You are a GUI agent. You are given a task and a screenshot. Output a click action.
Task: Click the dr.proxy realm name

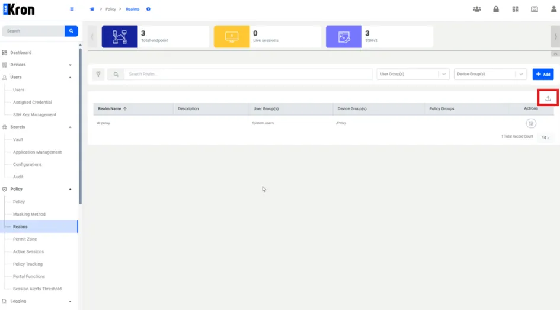pyautogui.click(x=104, y=123)
